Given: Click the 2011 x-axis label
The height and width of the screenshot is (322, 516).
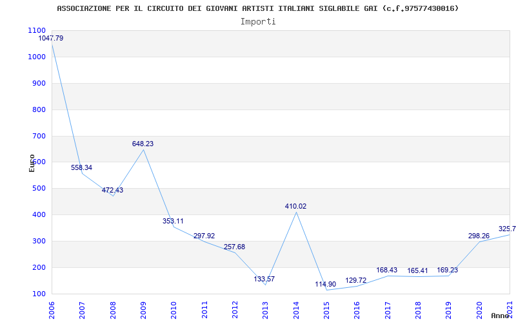Looking at the screenshot, I should point(204,310).
